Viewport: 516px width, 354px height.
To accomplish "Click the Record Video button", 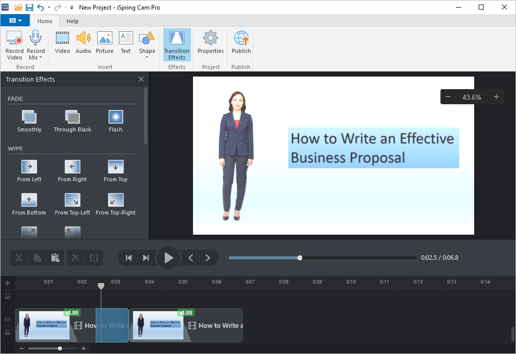I will coord(14,44).
